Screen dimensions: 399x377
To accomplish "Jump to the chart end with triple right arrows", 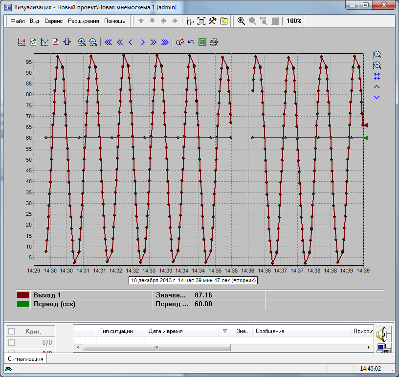I will (165, 42).
